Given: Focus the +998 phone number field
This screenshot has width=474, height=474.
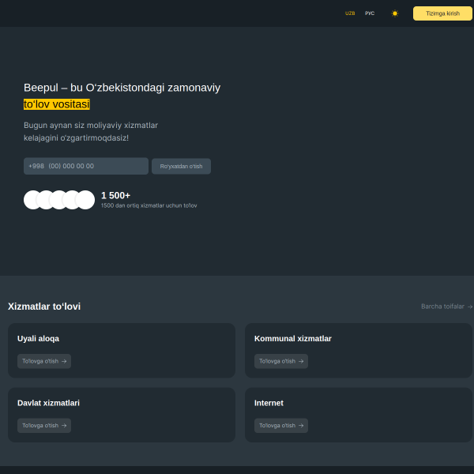Looking at the screenshot, I should click(86, 166).
